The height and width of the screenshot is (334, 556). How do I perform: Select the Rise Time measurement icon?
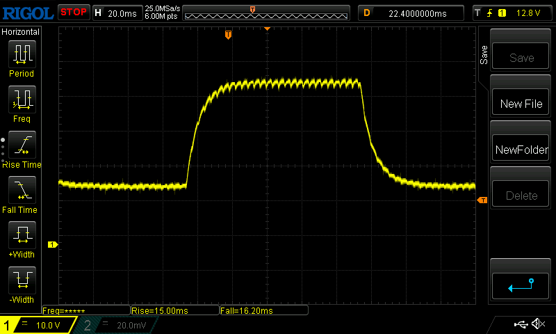22,145
